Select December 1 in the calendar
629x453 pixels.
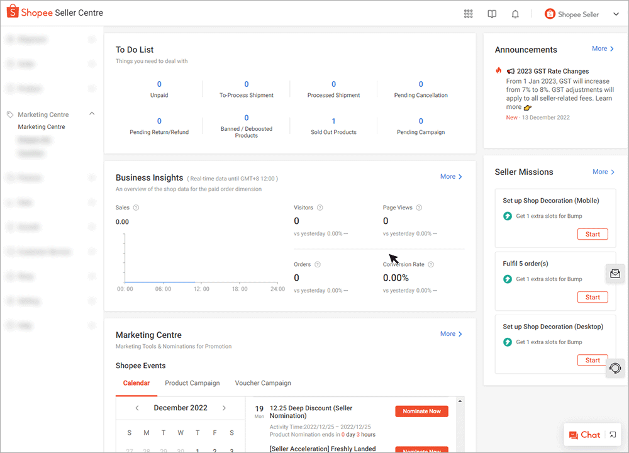pyautogui.click(x=198, y=450)
